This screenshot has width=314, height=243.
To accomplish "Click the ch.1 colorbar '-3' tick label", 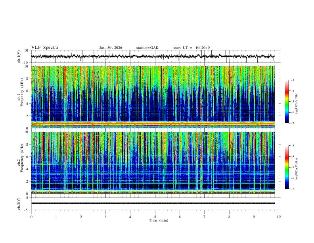I will [x=292, y=80].
